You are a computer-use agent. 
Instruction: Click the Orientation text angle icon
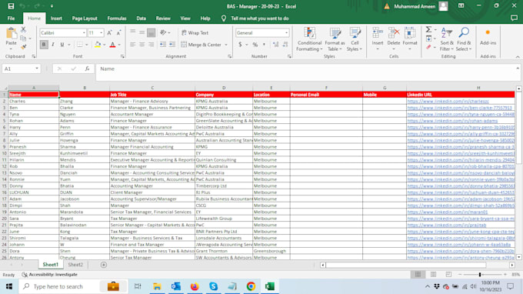pyautogui.click(x=163, y=32)
